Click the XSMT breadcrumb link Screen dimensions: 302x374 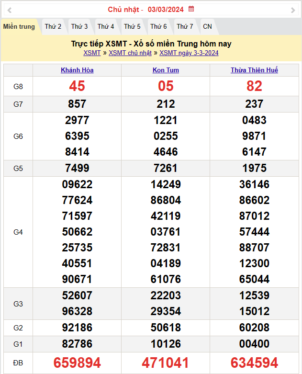[92, 53]
